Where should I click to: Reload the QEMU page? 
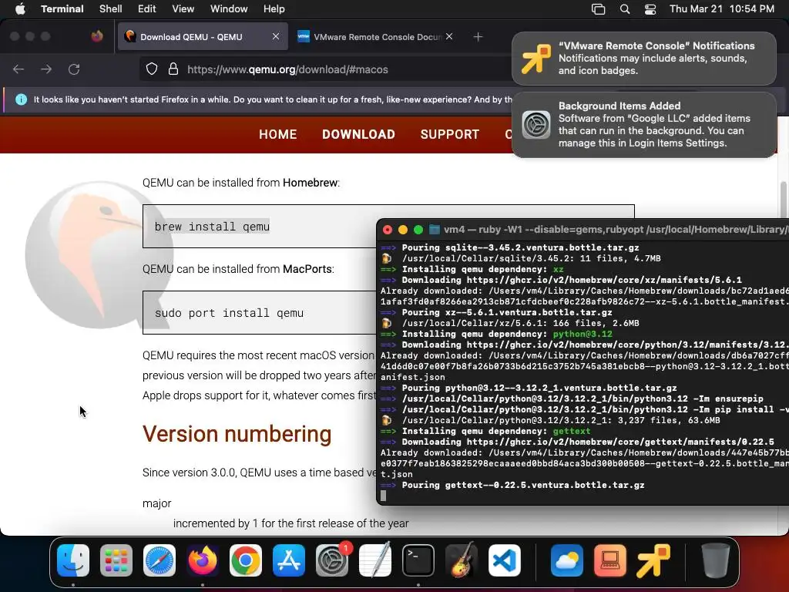[x=74, y=69]
